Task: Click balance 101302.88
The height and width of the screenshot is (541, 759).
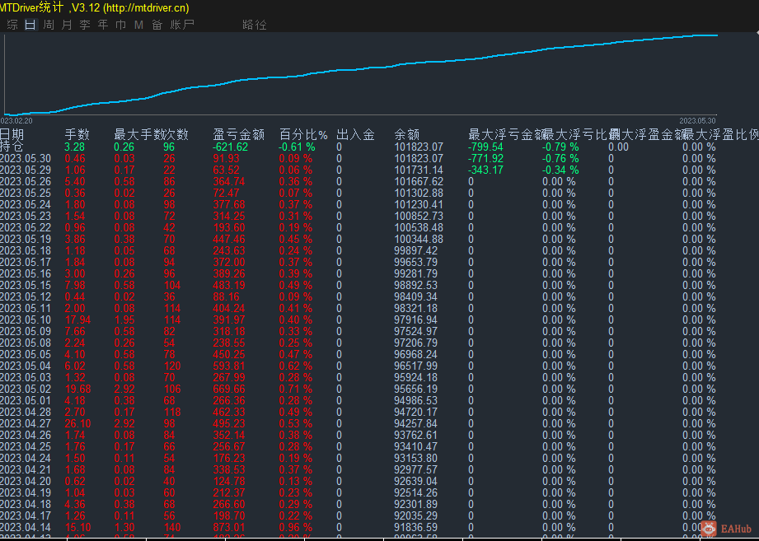Action: pyautogui.click(x=419, y=194)
